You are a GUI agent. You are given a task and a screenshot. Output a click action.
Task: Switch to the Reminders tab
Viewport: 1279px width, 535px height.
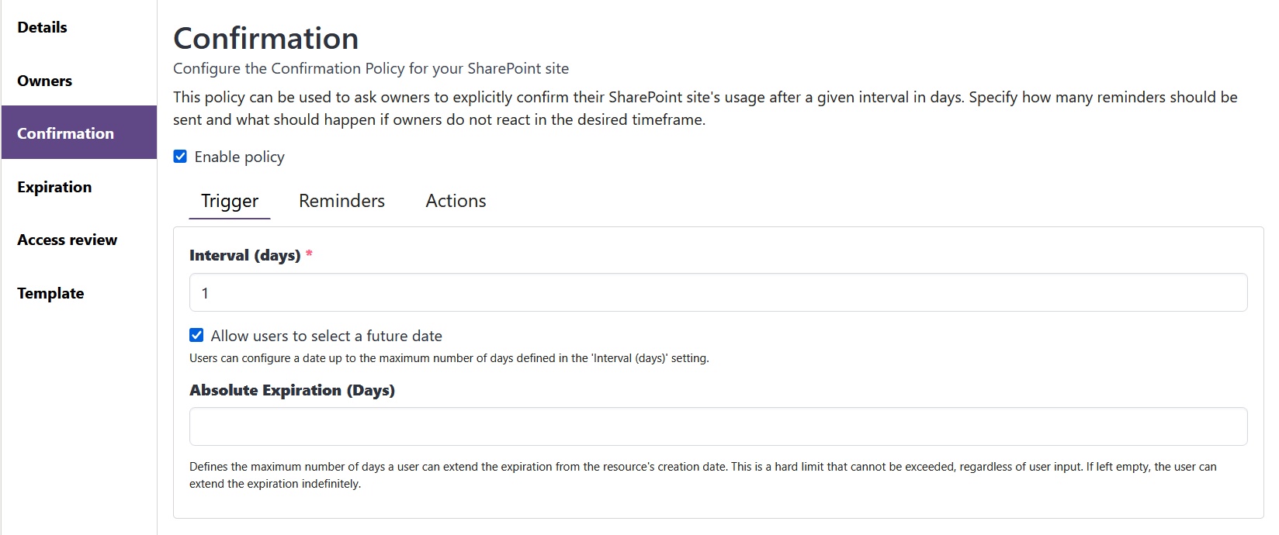tap(341, 202)
